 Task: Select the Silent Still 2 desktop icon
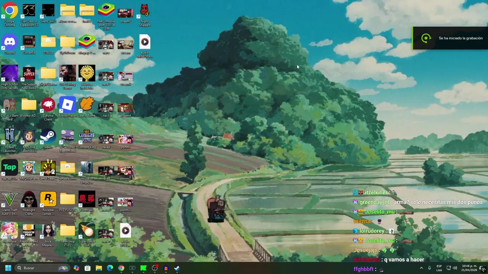(x=48, y=14)
